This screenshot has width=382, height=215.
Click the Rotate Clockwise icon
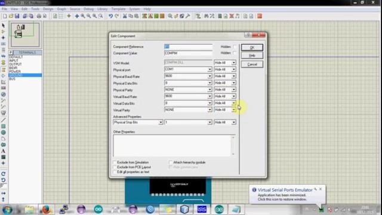click(x=4, y=174)
